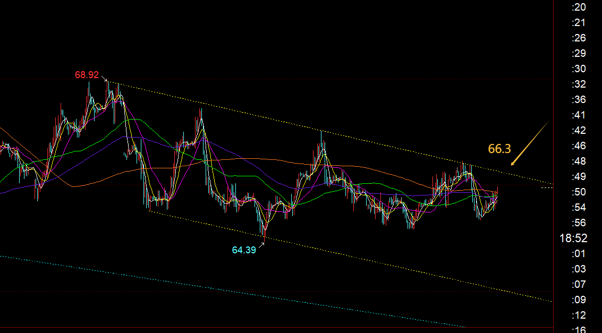Select the :09 time row
The width and height of the screenshot is (602, 333).
[579, 300]
